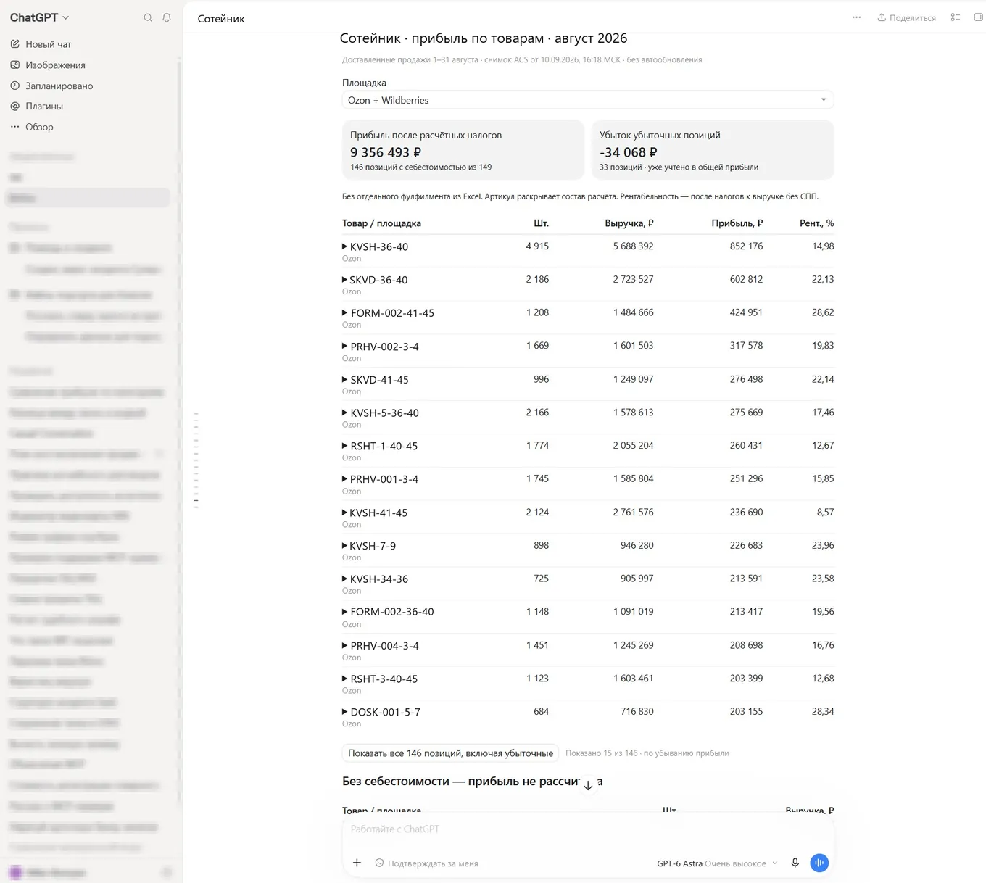Click the Работайте с ChatGPT input field
Screen dimensions: 986x883
coord(587,829)
